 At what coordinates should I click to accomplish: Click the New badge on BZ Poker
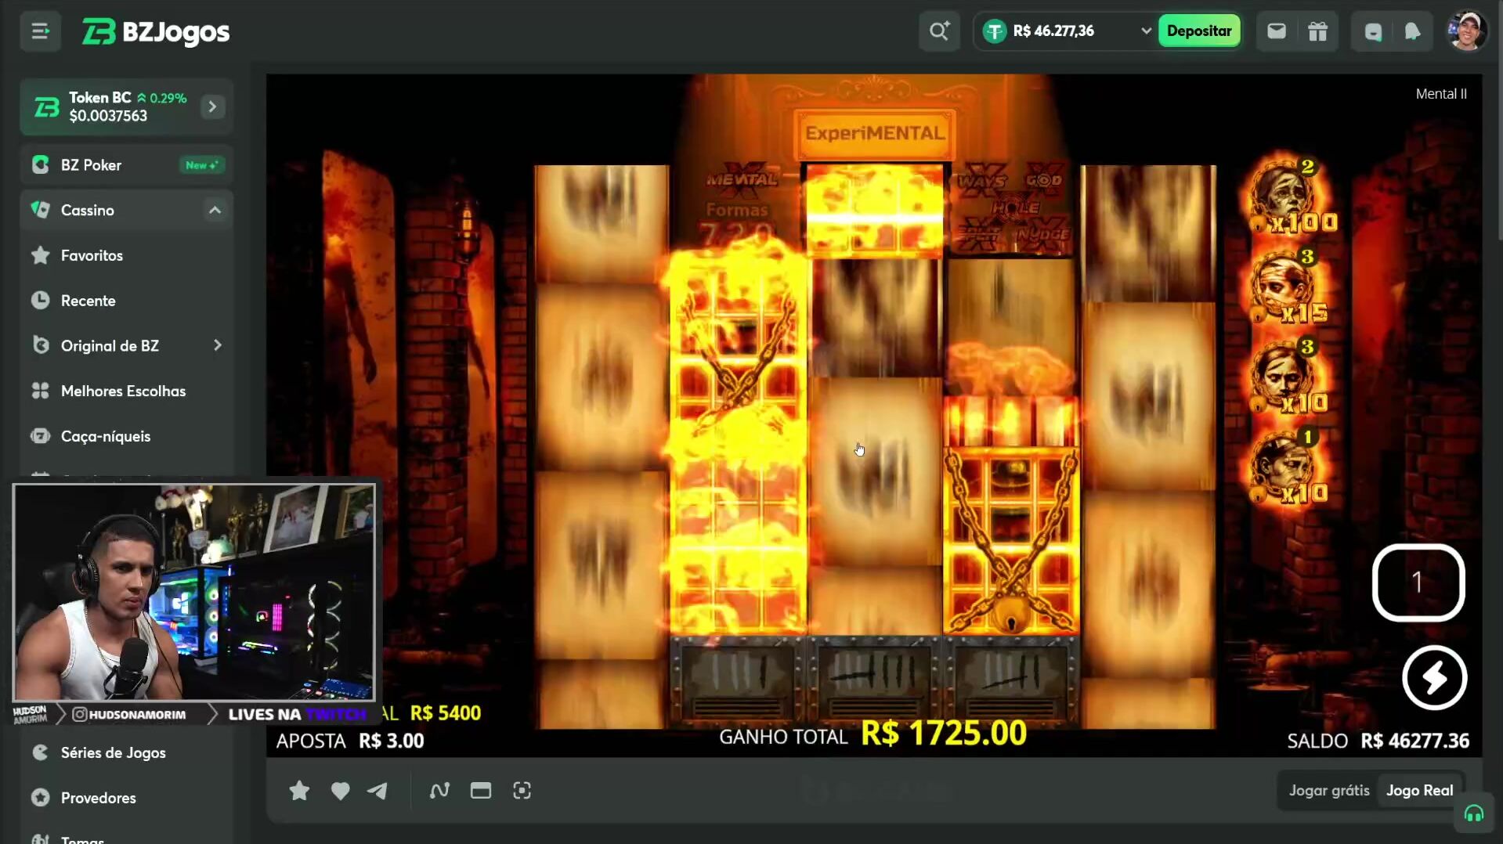coord(202,165)
